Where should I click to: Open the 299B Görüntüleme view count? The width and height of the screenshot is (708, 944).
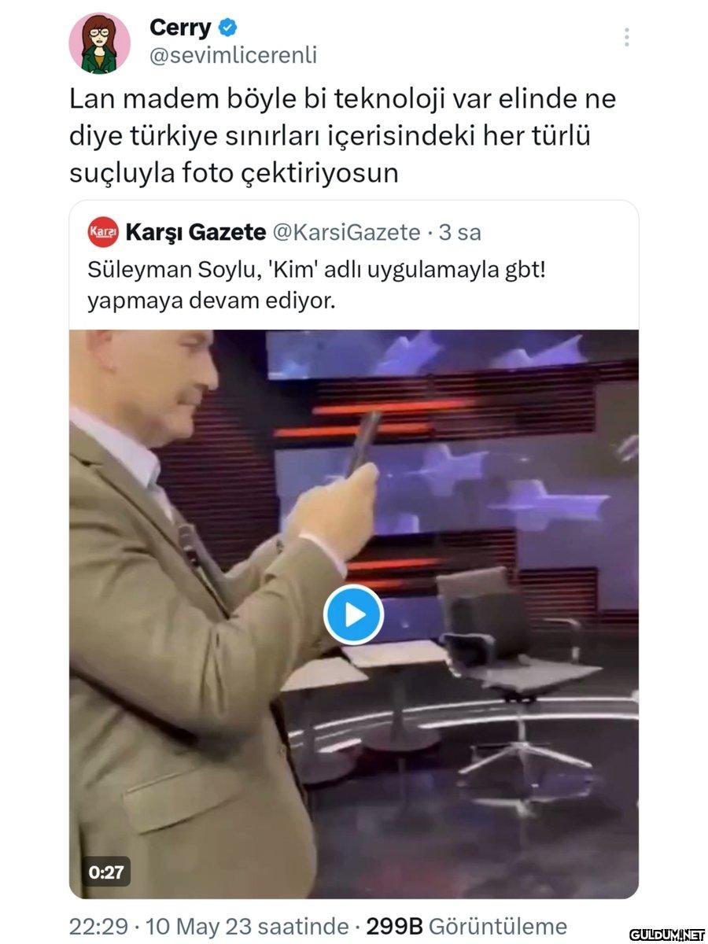tap(466, 927)
